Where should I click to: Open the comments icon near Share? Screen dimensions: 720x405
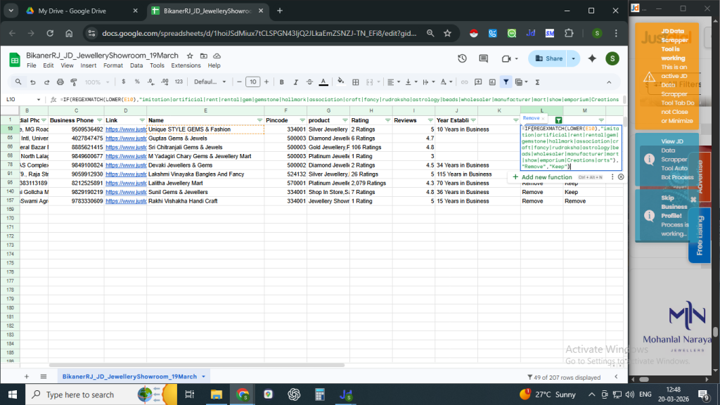pos(483,58)
